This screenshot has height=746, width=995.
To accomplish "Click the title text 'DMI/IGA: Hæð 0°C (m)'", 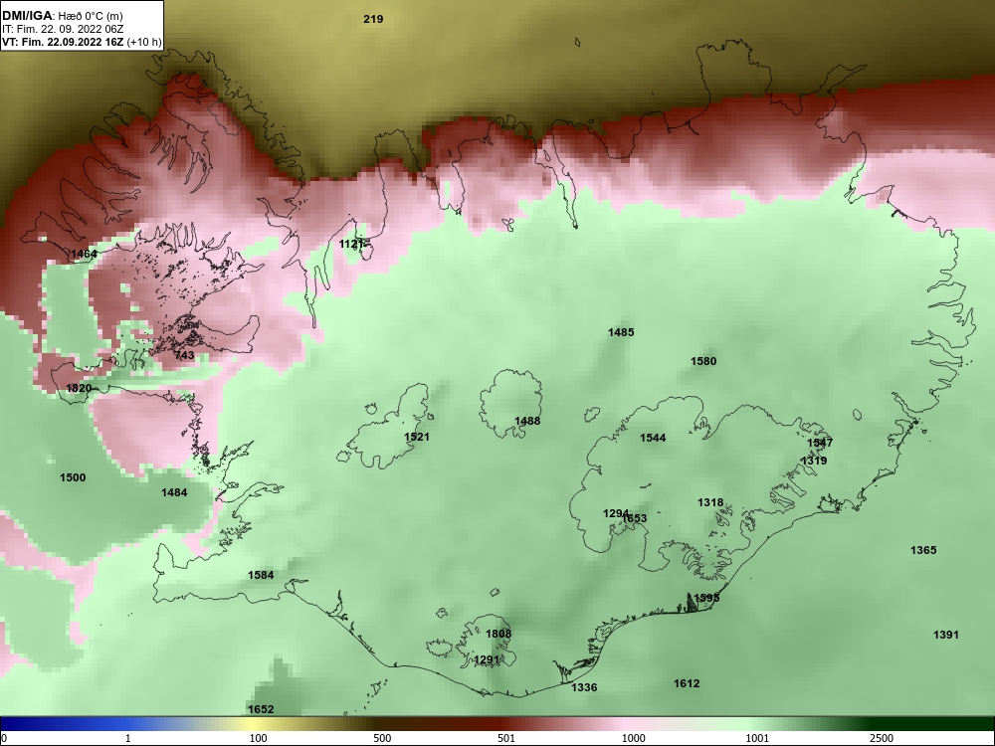I will [x=62, y=16].
